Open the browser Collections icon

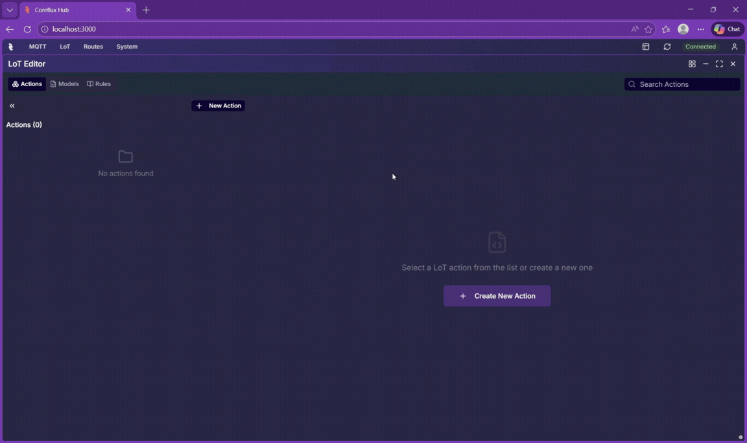pyautogui.click(x=665, y=28)
